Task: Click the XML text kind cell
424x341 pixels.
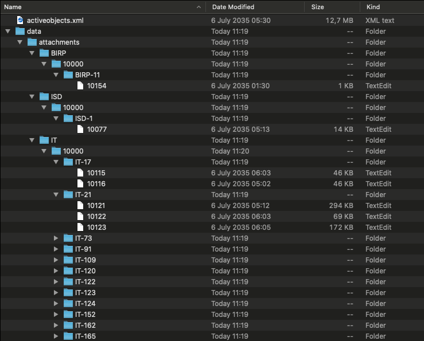Action: (x=380, y=21)
